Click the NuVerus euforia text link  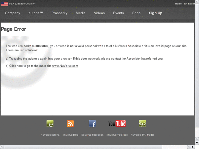pos(50,135)
